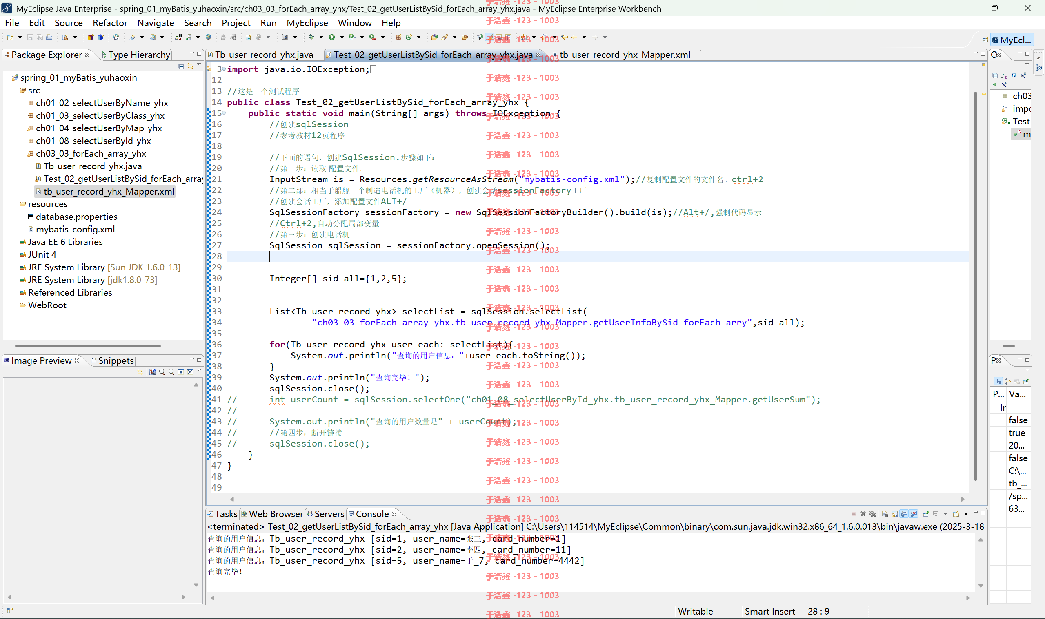Click the Open Type icon in toolbar

(435, 37)
